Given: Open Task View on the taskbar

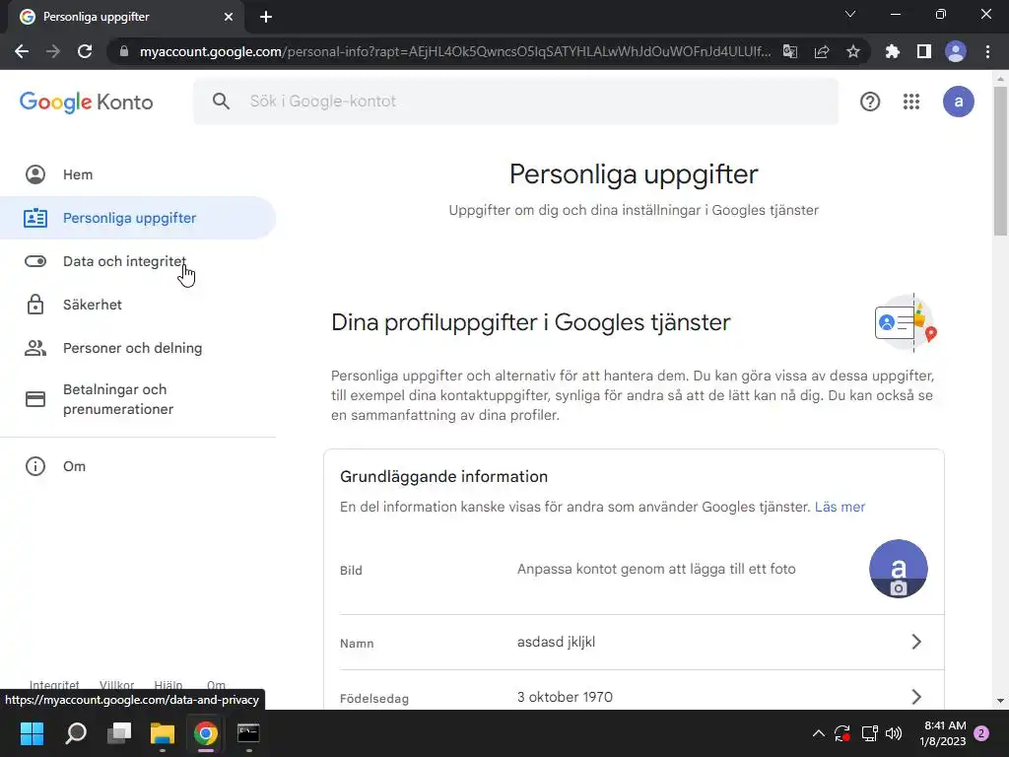Looking at the screenshot, I should [119, 733].
